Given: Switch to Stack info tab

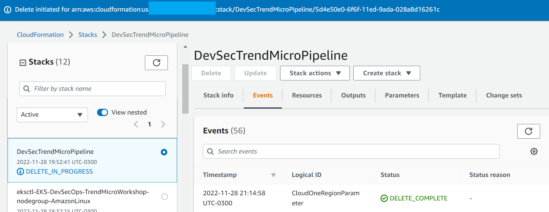Looking at the screenshot, I should point(219,95).
